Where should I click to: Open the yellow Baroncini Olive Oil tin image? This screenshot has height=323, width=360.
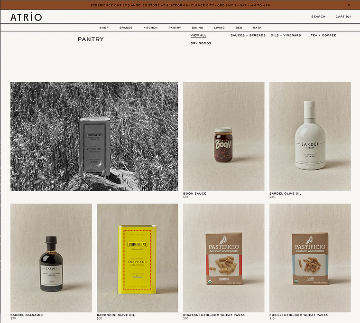click(137, 258)
